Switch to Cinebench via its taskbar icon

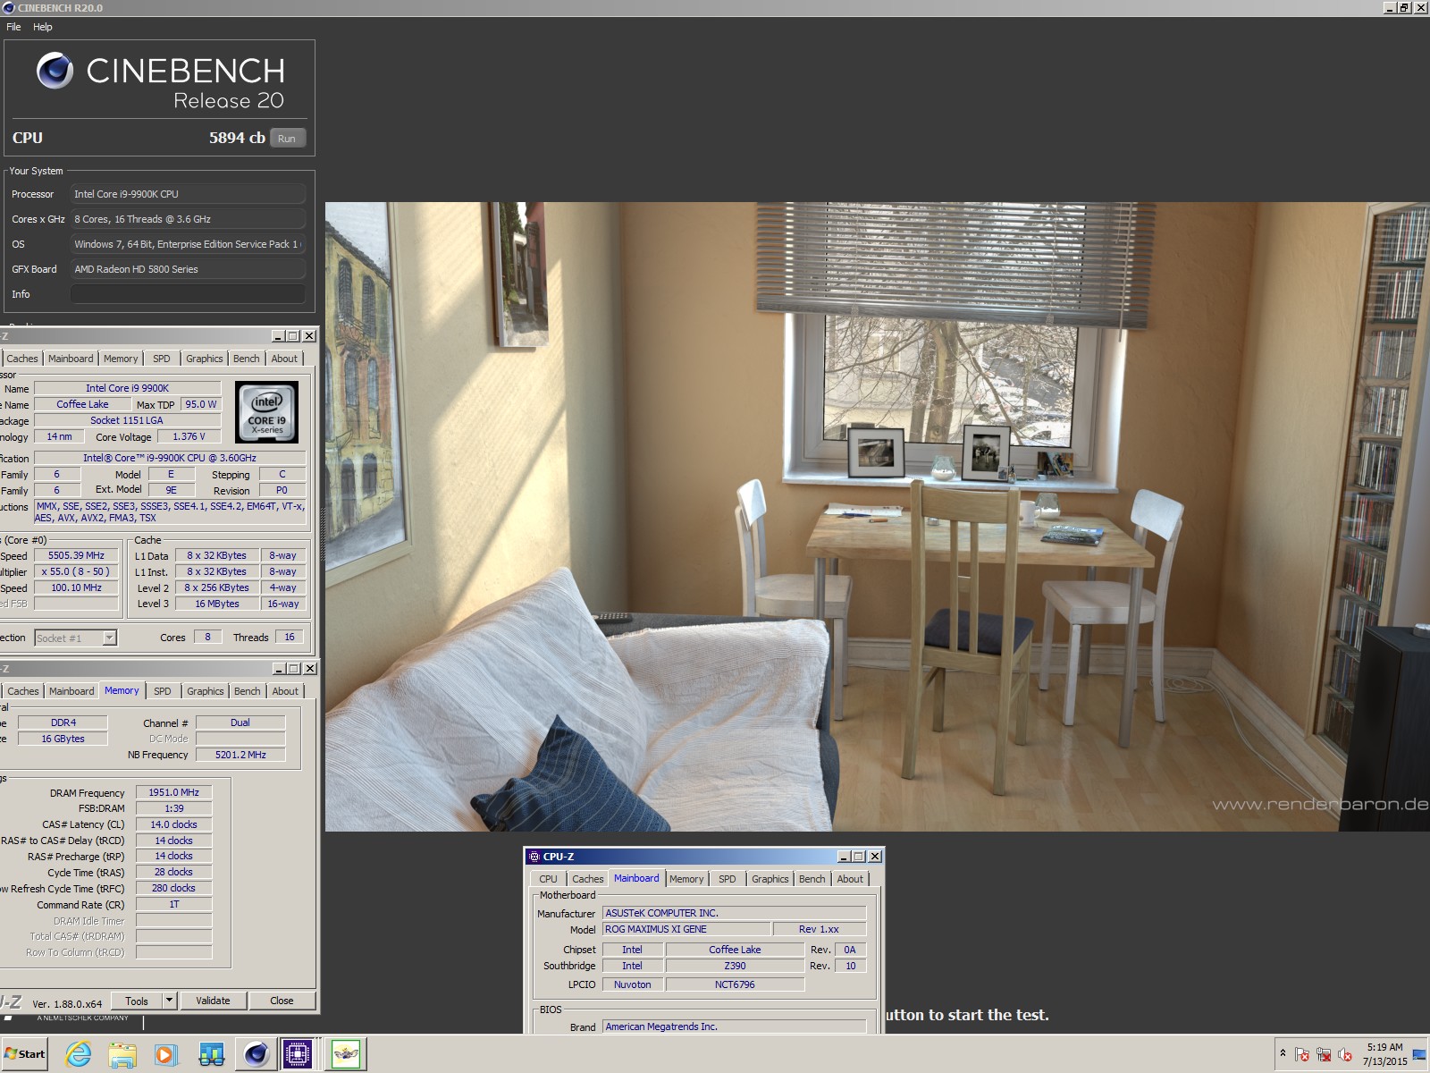coord(256,1054)
